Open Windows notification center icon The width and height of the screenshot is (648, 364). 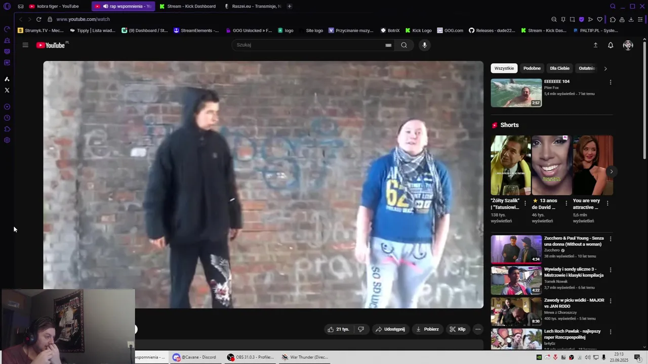pos(637,357)
